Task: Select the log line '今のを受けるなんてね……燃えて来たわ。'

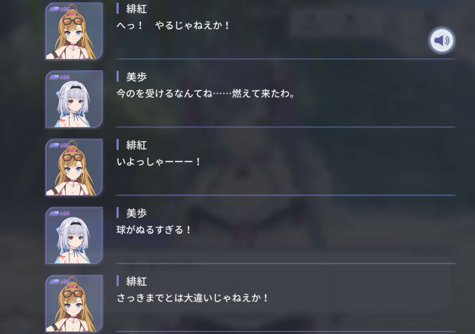Action: [206, 94]
